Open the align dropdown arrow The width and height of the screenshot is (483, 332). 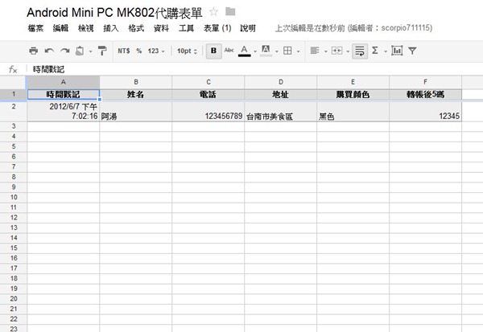325,51
